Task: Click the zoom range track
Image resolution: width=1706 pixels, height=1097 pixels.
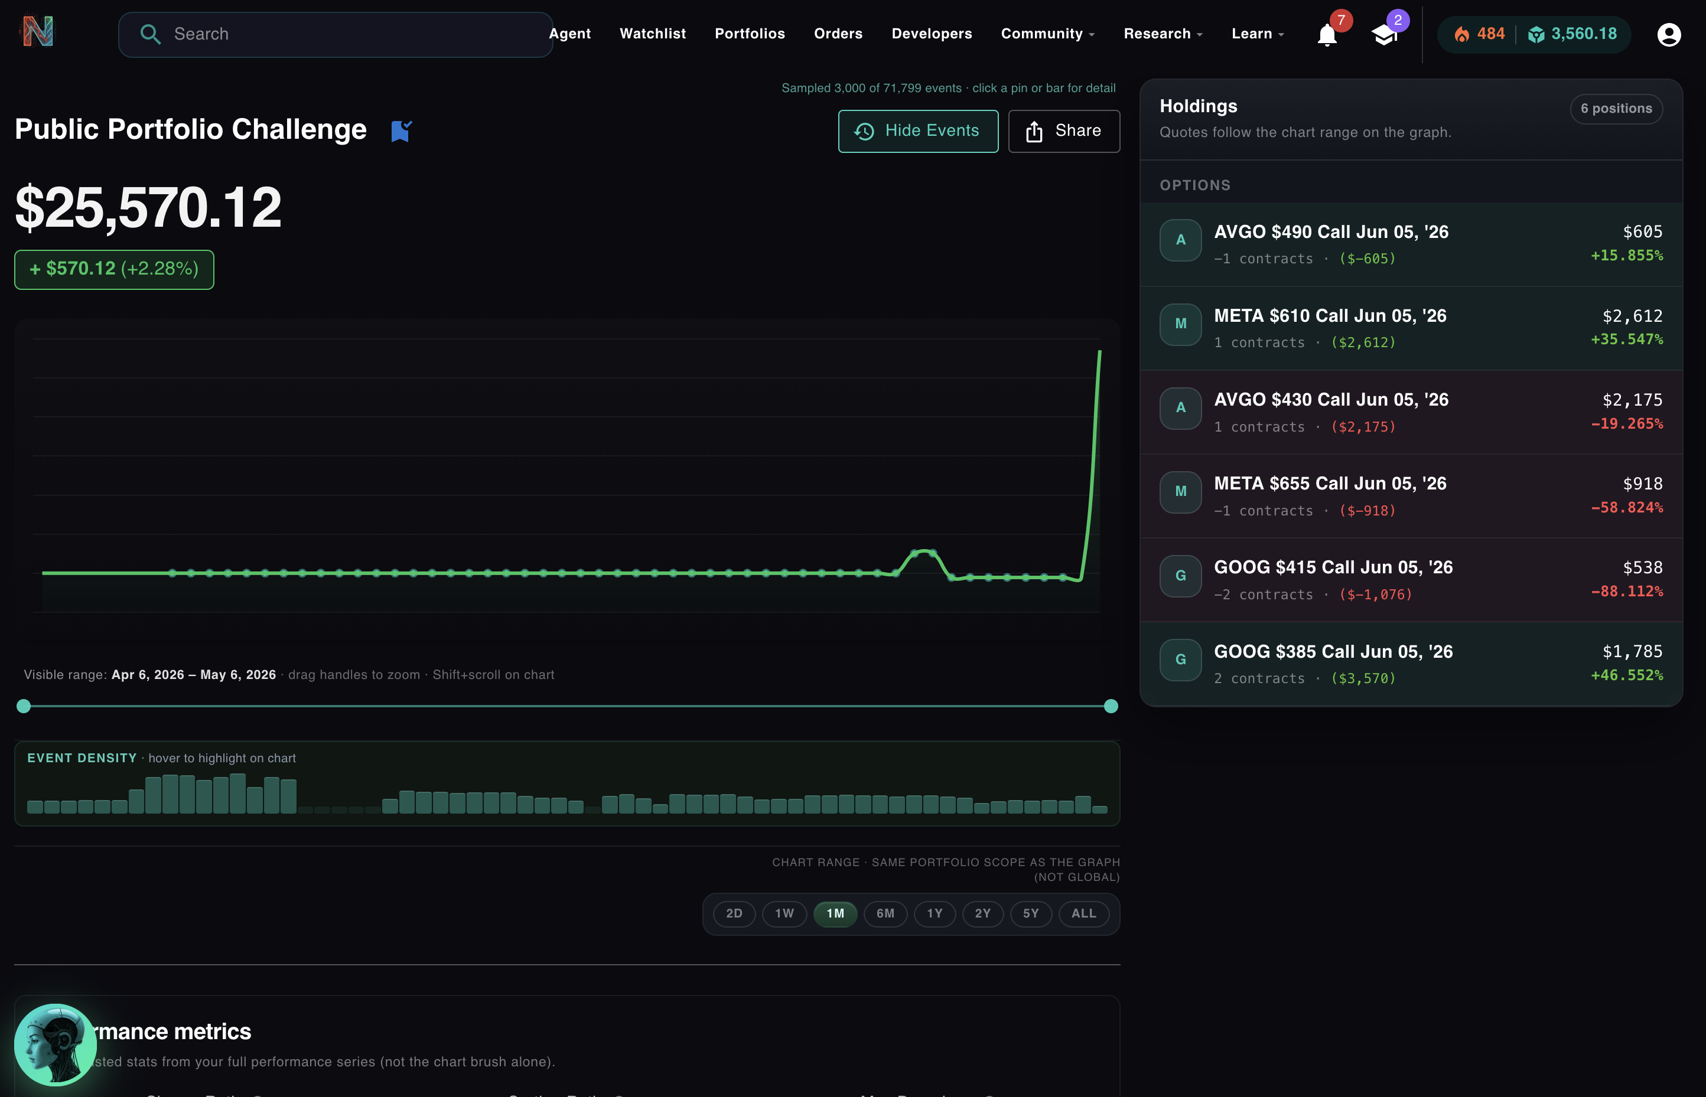Action: (x=567, y=706)
